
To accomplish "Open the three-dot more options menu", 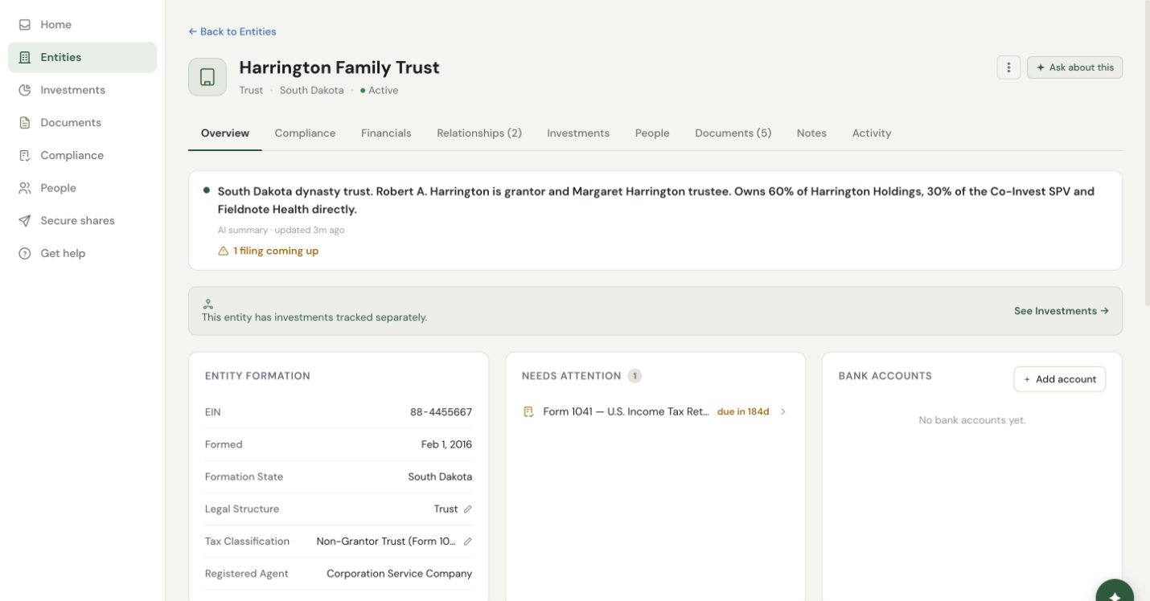I will point(1008,67).
